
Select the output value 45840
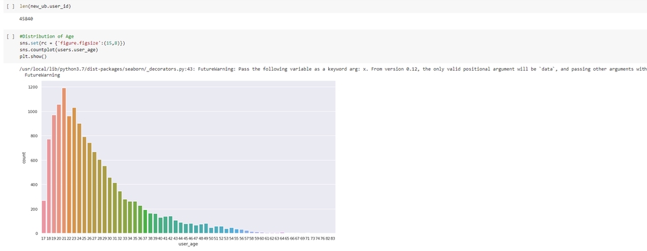pyautogui.click(x=26, y=19)
